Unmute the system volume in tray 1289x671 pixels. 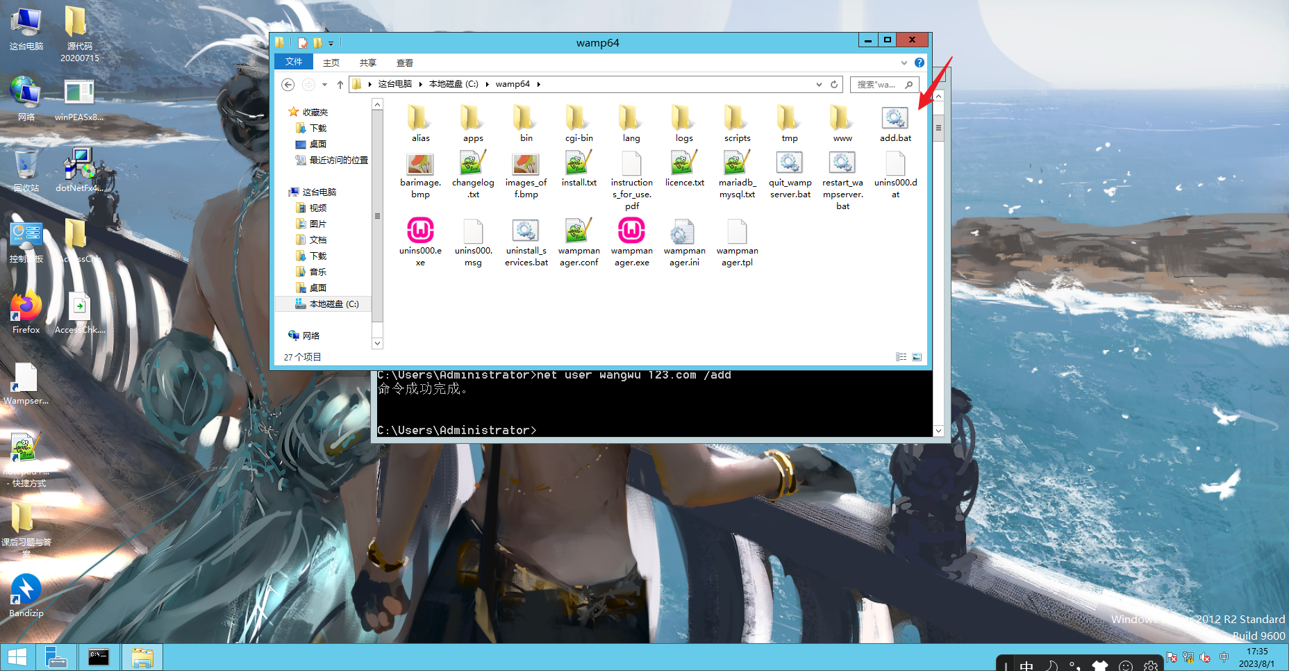pos(1205,657)
